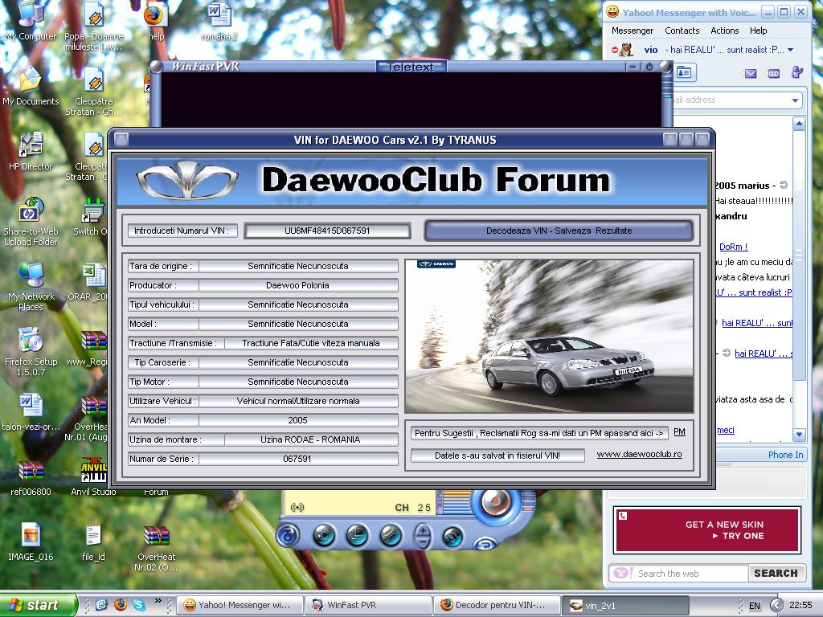Click the Daewoo emblem in the banner
Screen dimensions: 823x617
187,180
